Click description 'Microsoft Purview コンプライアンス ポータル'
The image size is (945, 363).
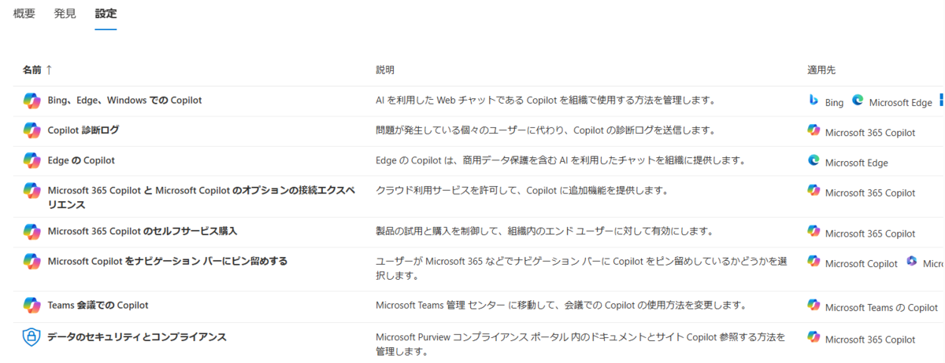point(580,344)
